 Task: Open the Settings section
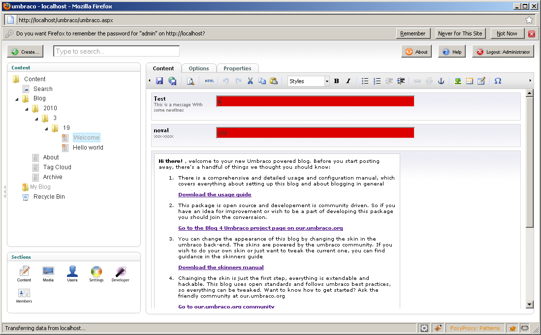pyautogui.click(x=96, y=274)
